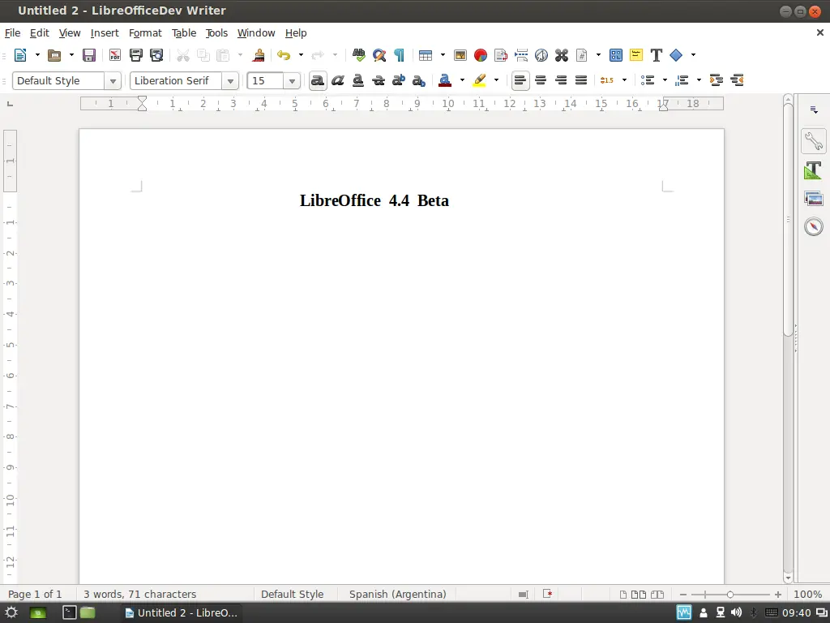The height and width of the screenshot is (623, 830).
Task: Apply the red font color swatch
Action: click(x=445, y=80)
